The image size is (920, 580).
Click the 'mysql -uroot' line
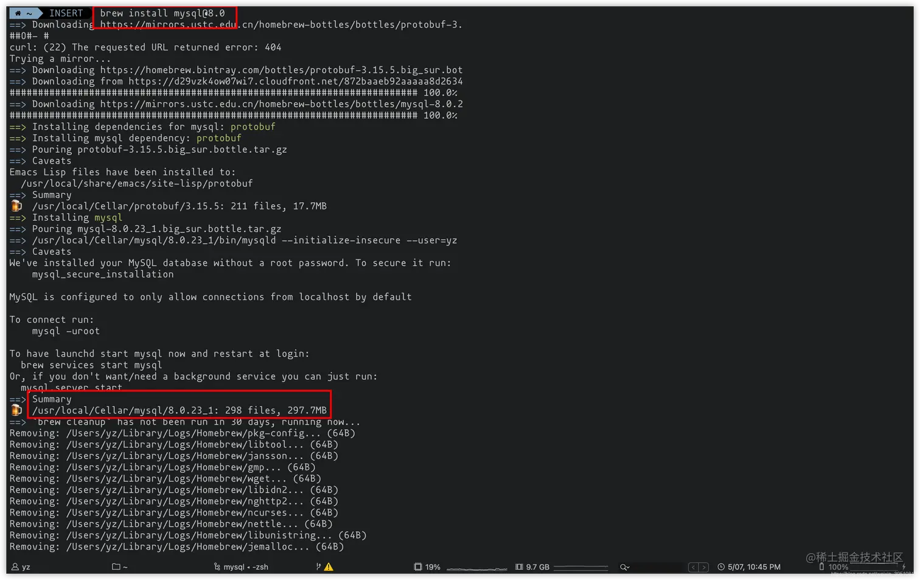point(66,331)
